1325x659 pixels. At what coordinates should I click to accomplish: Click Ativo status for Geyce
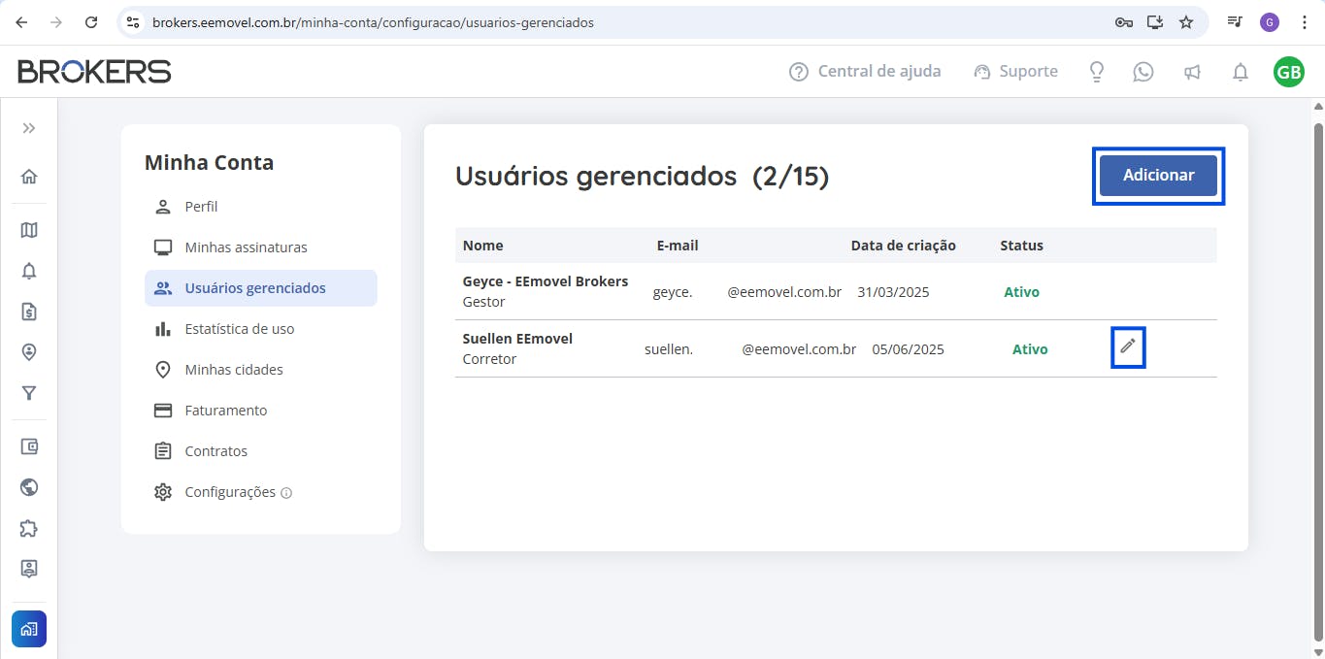point(1021,292)
